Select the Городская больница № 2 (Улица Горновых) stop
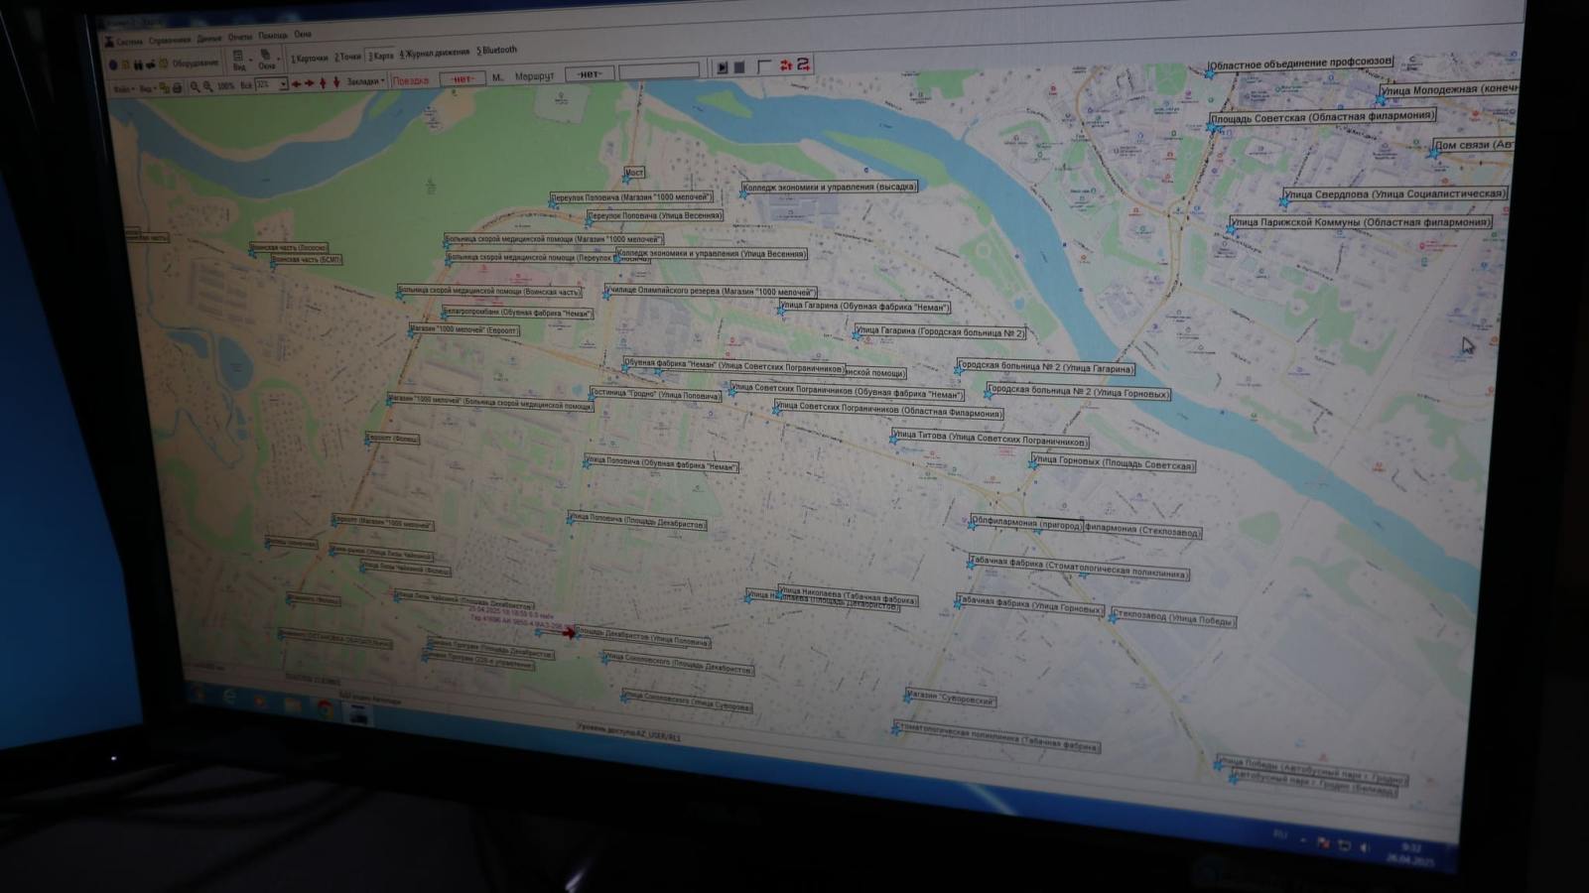The height and width of the screenshot is (893, 1589). point(1078,392)
